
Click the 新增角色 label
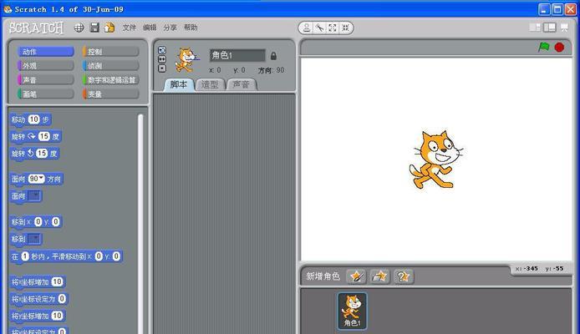[323, 276]
